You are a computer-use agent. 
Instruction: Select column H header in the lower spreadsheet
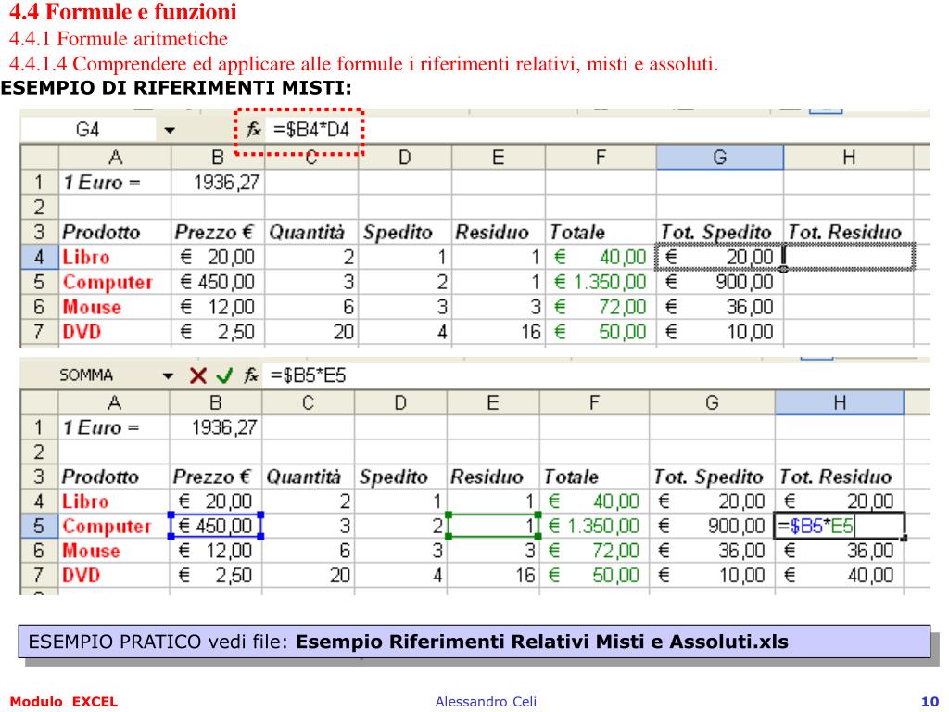(x=840, y=402)
